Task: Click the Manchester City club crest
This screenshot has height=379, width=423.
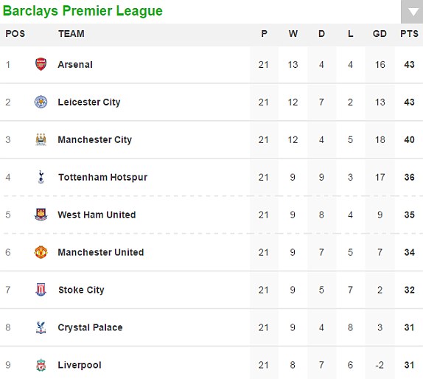Action: tap(41, 139)
